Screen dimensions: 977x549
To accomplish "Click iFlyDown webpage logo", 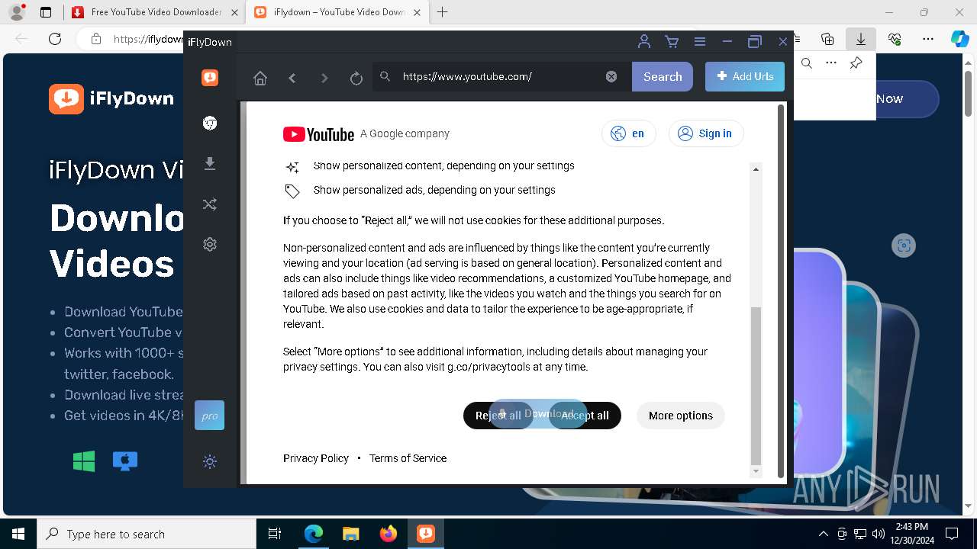I will coord(111,99).
